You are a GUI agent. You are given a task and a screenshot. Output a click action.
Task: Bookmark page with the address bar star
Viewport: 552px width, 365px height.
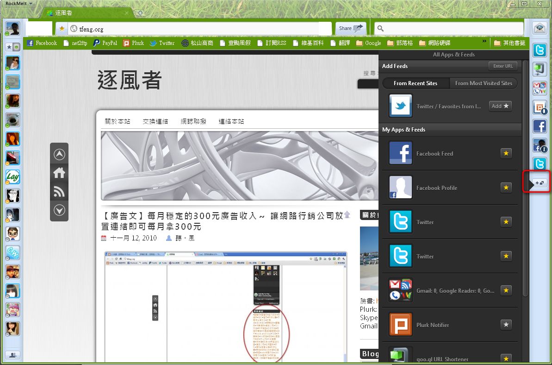[x=62, y=29]
